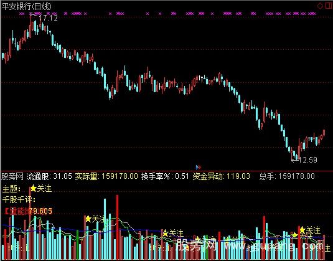
Task: Click the 千股千评: label
Action: [19, 200]
